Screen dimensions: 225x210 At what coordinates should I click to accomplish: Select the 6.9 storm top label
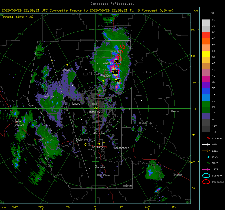point(117,61)
